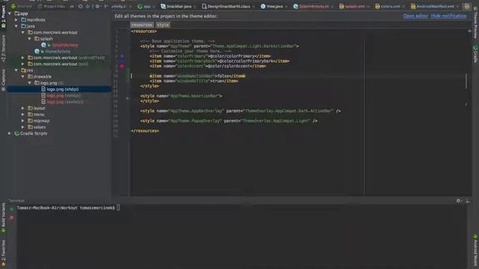479x269 pixels.
Task: Open the Favorites side tab
Action: (x=3, y=253)
